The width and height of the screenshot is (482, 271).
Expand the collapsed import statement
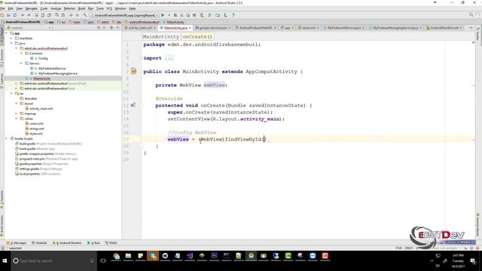pyautogui.click(x=169, y=58)
